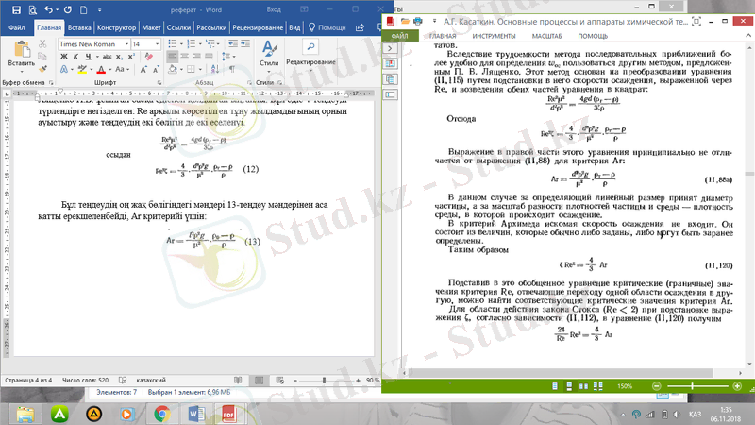The height and width of the screenshot is (425, 755).
Task: Open the Search magnifier under Редактирование
Action: click(x=310, y=46)
